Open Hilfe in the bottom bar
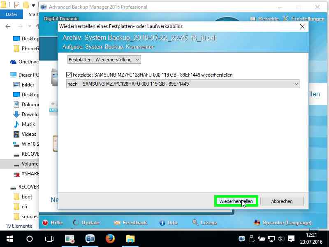Viewport: 329px width, 247px height. coord(52,222)
